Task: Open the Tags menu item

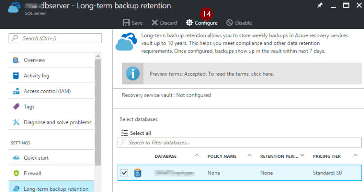Action: point(52,107)
